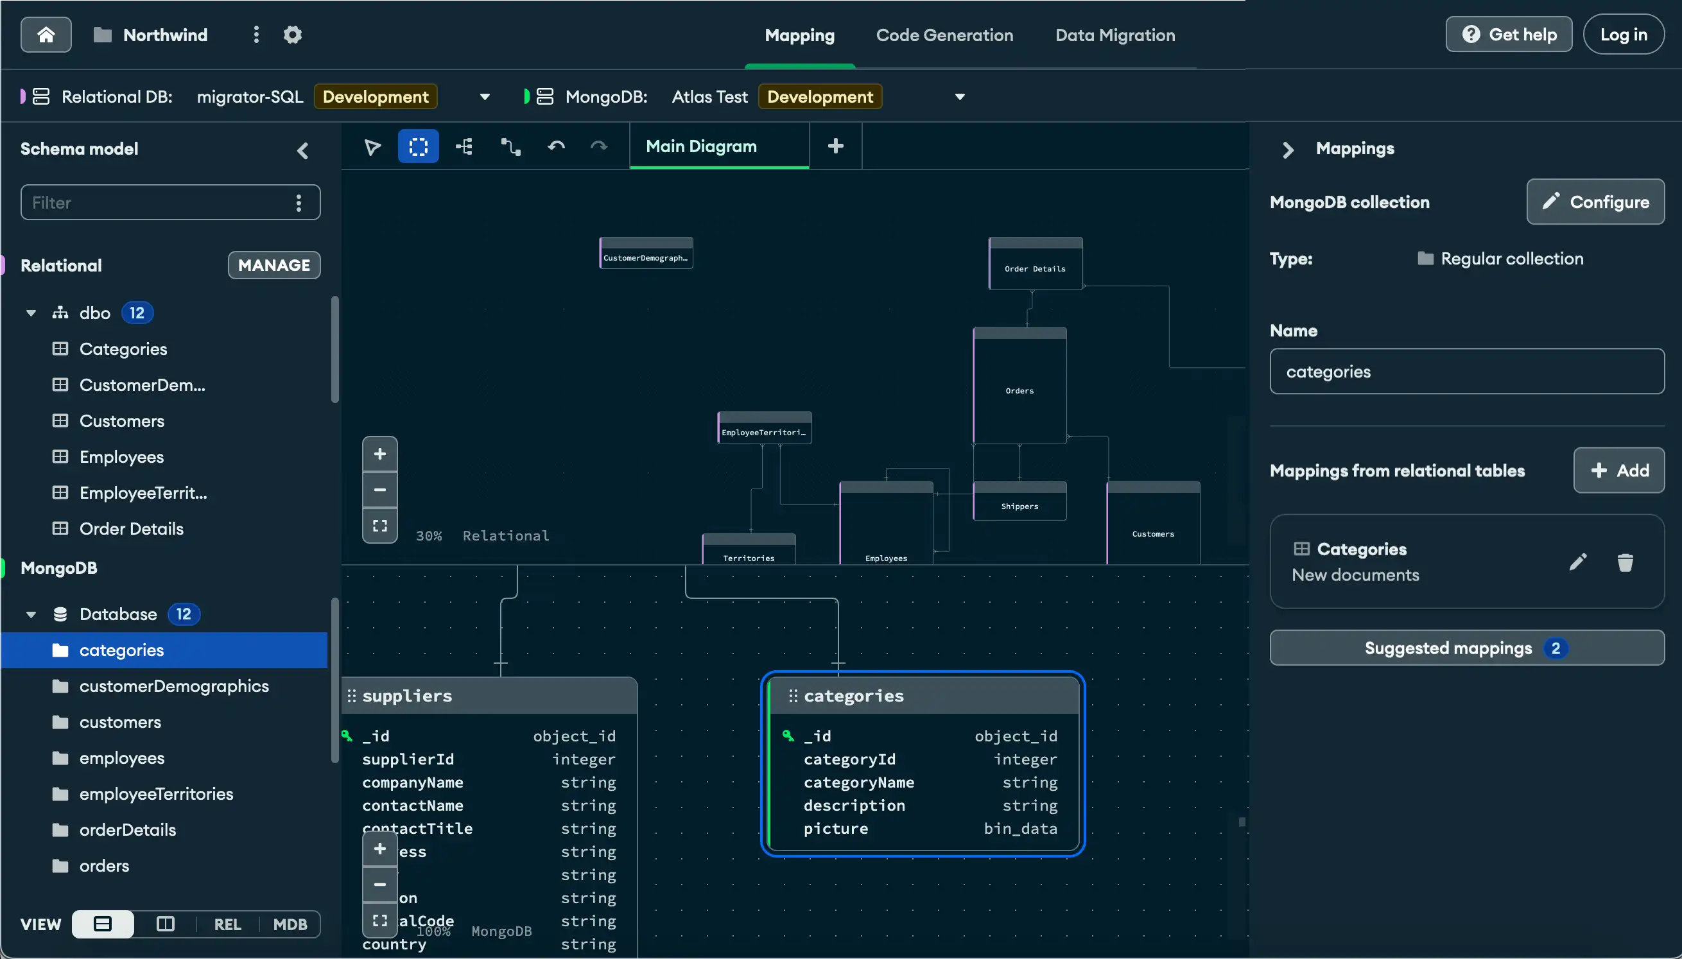Toggle MDB view mode button

[290, 922]
